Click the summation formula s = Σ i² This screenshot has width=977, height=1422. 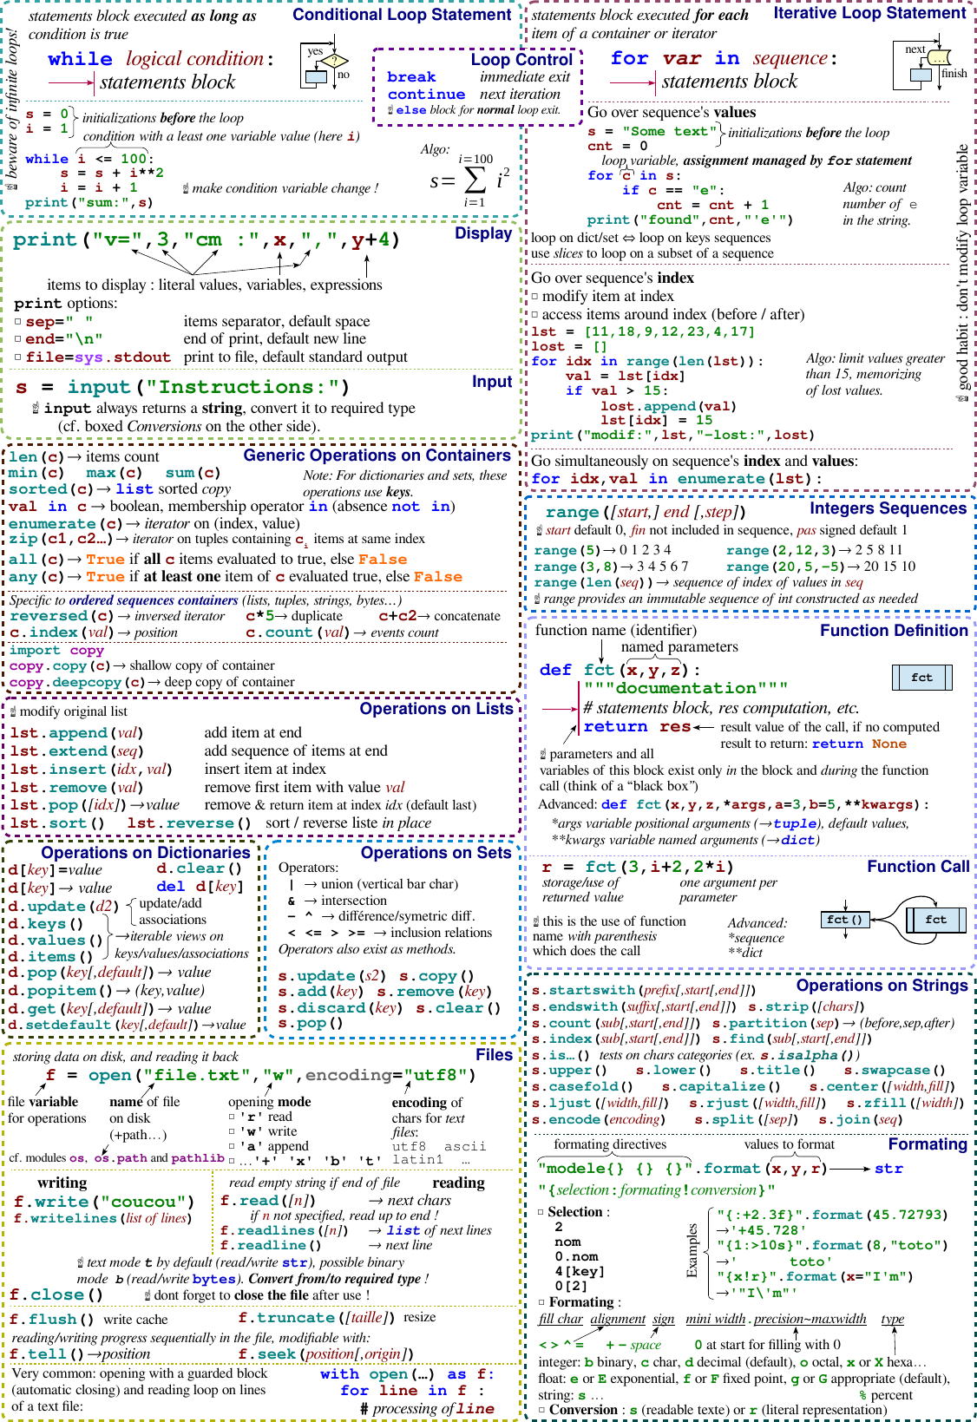(x=469, y=180)
